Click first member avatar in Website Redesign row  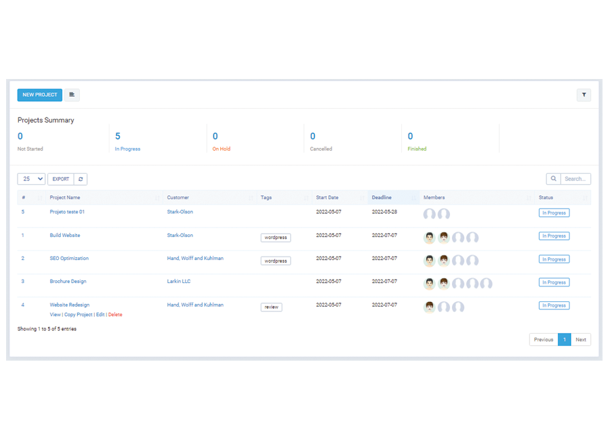429,307
